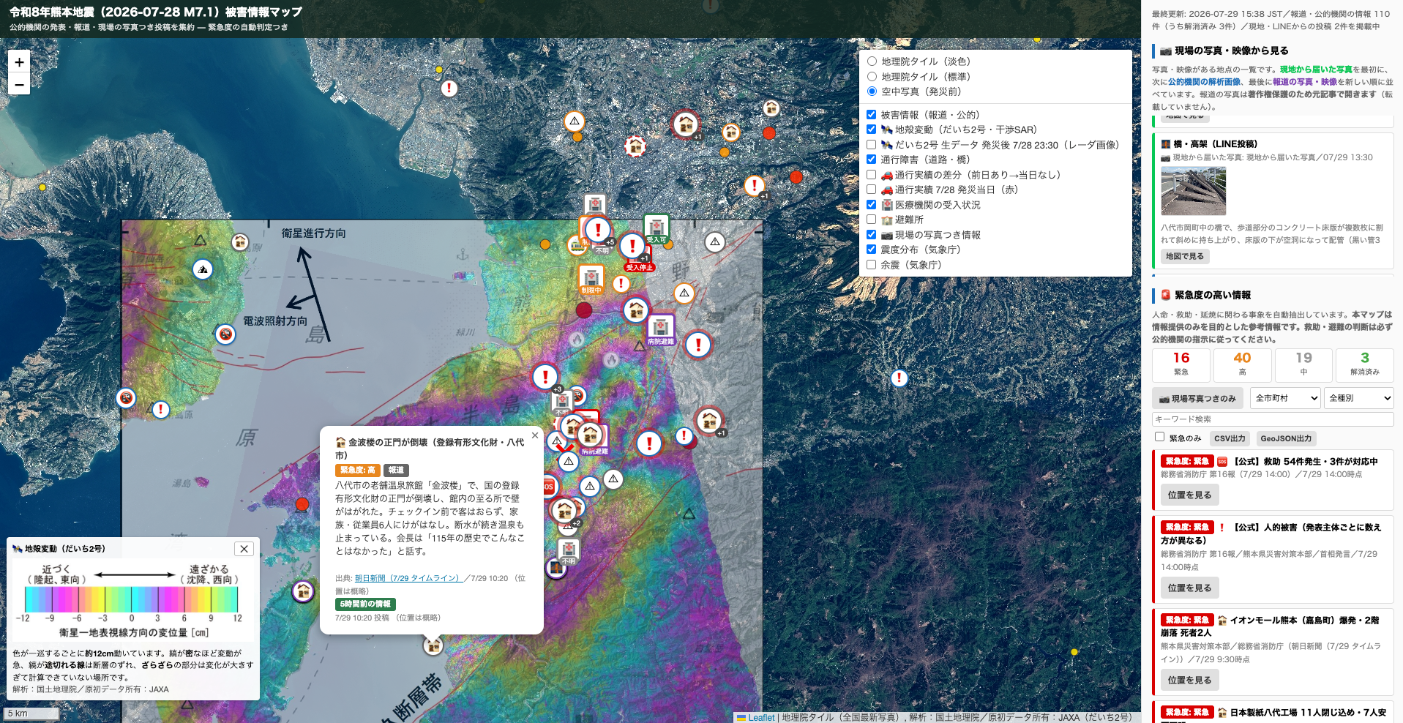Click the house marker left of 衛星進行方向
Viewport: 1403px width, 723px height.
pos(240,241)
